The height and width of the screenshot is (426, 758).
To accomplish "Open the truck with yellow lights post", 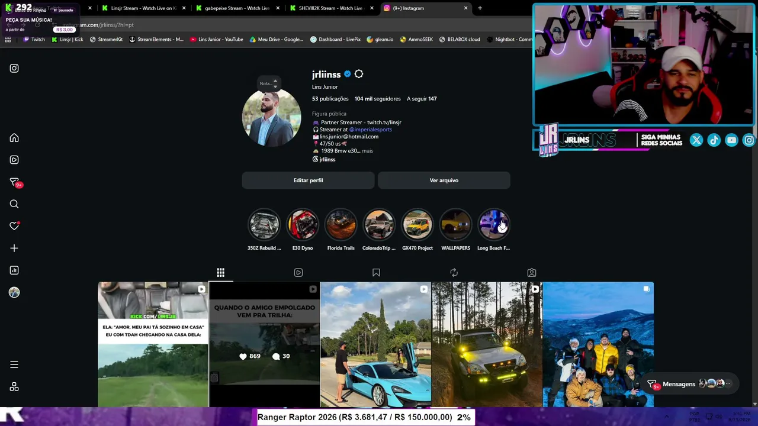I will (x=487, y=344).
